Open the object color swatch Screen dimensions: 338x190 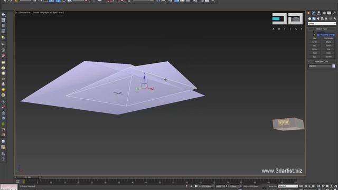[x=334, y=66]
